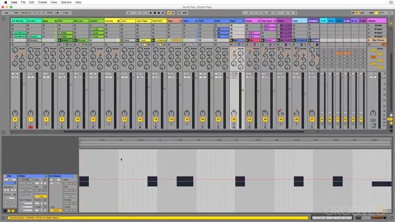Launch the Clap Sync clip

[262, 40]
